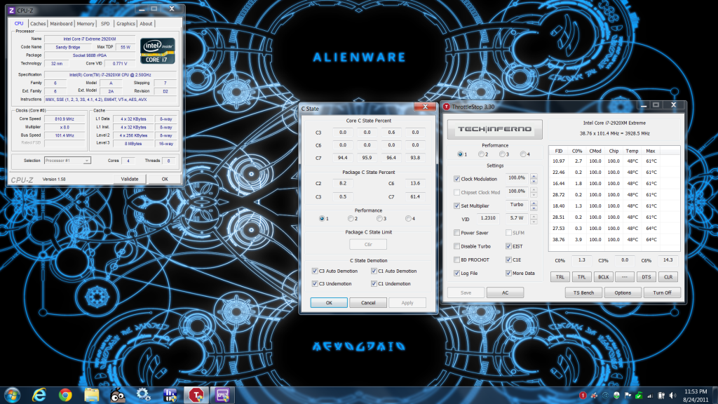Select Performance profile 2 in C State dialog
The image size is (718, 404).
(x=351, y=219)
